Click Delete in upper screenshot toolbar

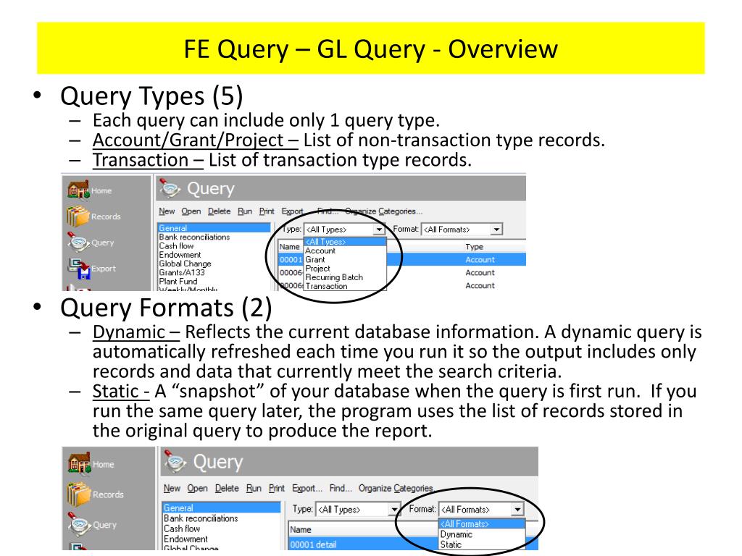[219, 211]
